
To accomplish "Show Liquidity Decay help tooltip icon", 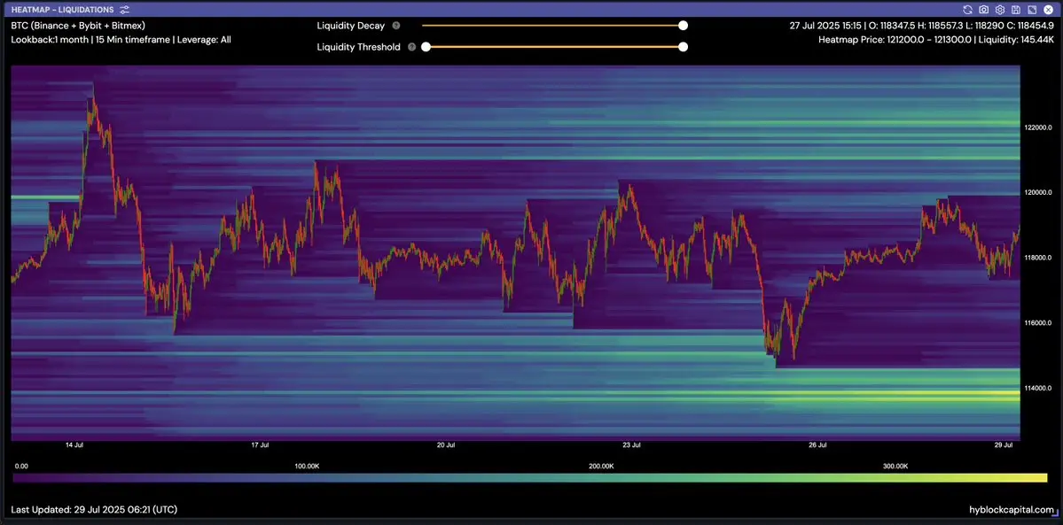I will [x=396, y=26].
